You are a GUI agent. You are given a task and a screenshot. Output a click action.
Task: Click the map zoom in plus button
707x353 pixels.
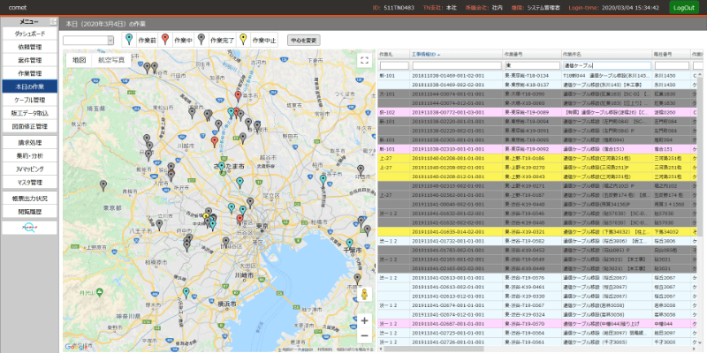(364, 320)
